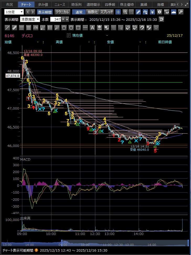
Task: Pick the text annotation tool
Action: [x=92, y=27]
